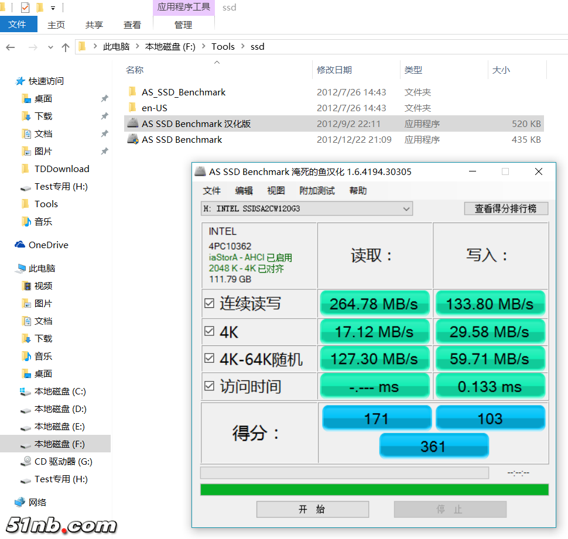Click the AS_SSD_Benchmark folder icon
The width and height of the screenshot is (568, 539).
tap(132, 92)
